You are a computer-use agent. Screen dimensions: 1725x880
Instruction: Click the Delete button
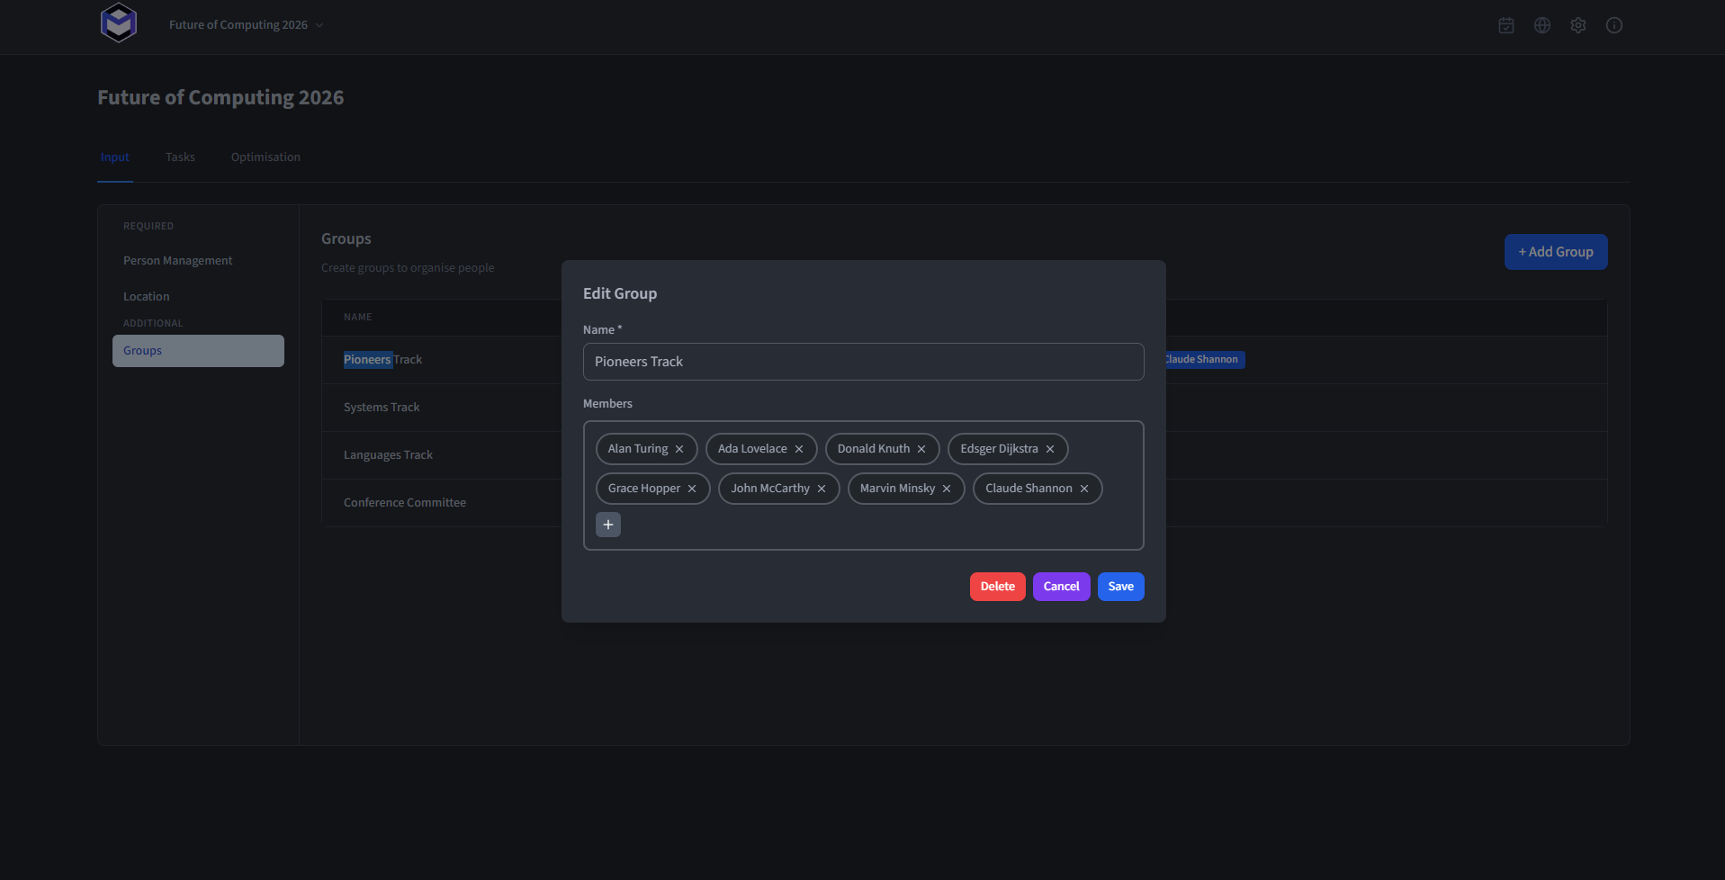point(998,587)
